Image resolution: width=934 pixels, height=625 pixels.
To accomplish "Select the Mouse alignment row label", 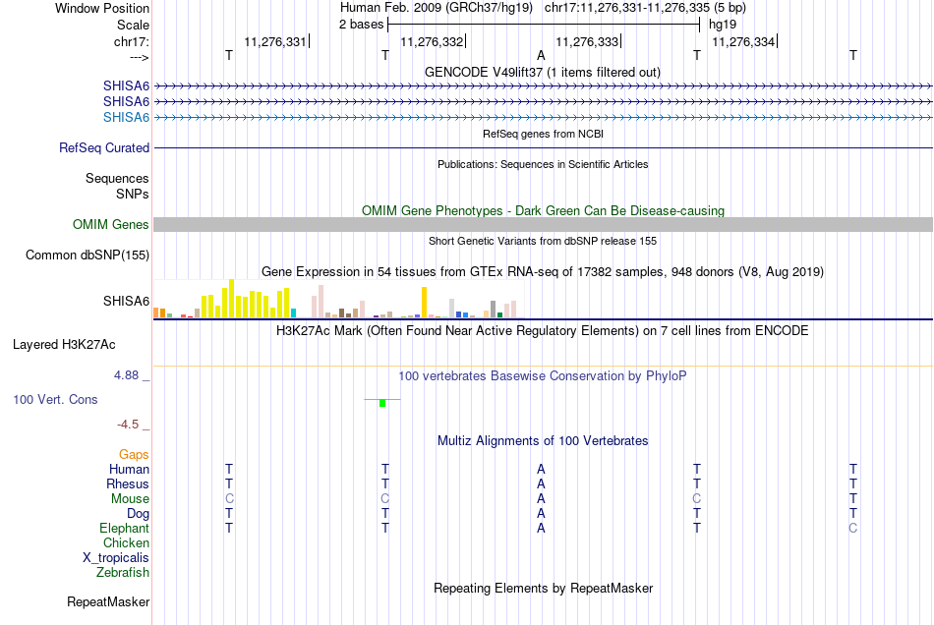I will [x=130, y=499].
